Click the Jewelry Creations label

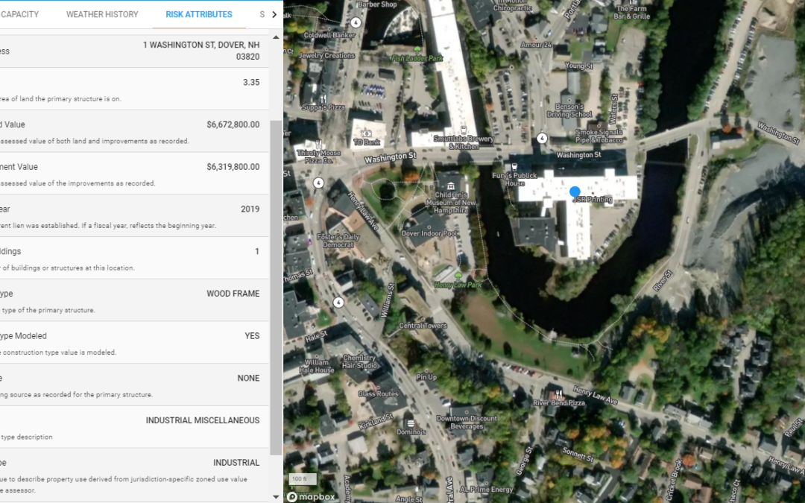(x=326, y=55)
